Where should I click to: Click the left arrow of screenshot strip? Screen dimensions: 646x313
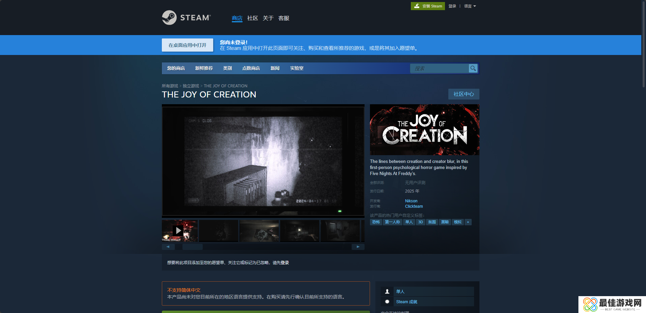[x=168, y=247]
